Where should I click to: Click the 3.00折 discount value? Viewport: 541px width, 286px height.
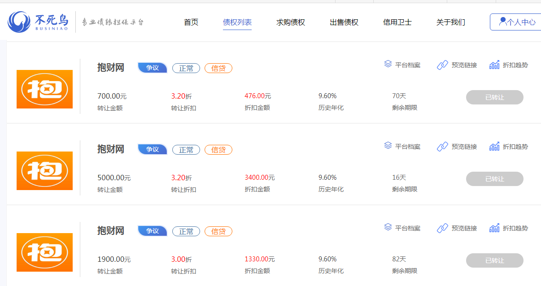(181, 259)
